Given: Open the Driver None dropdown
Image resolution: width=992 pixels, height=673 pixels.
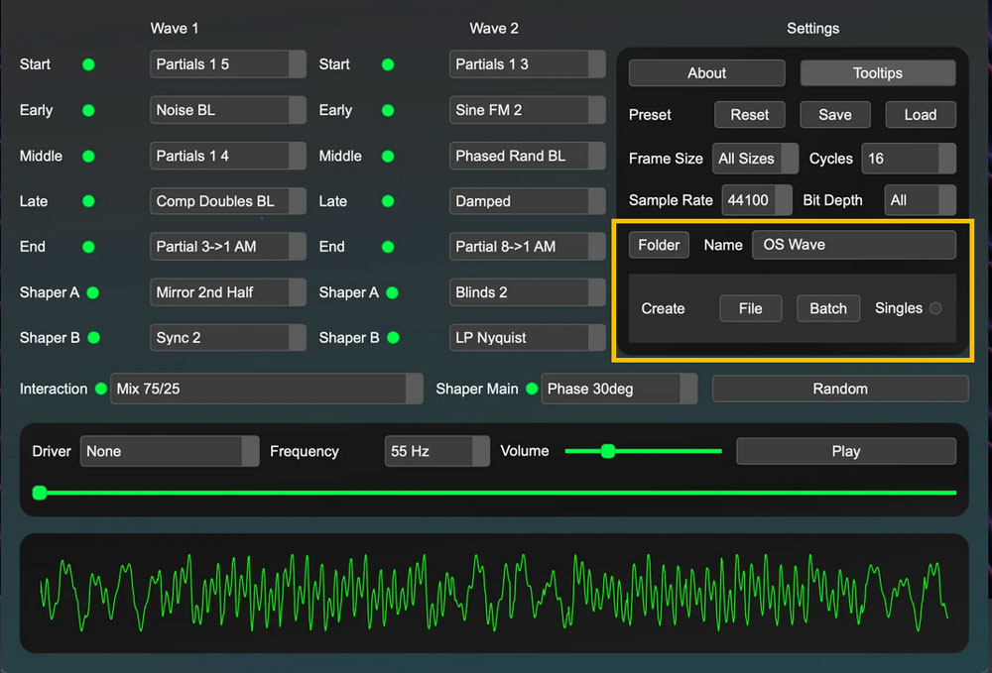Looking at the screenshot, I should pyautogui.click(x=169, y=451).
